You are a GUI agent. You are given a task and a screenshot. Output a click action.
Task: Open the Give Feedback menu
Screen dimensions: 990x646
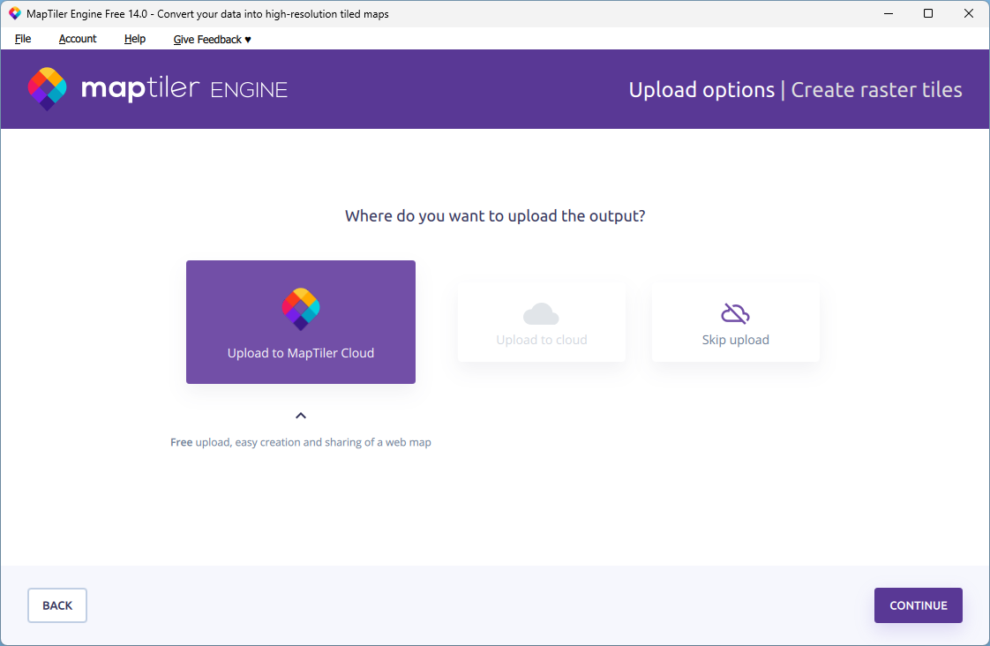(x=212, y=39)
